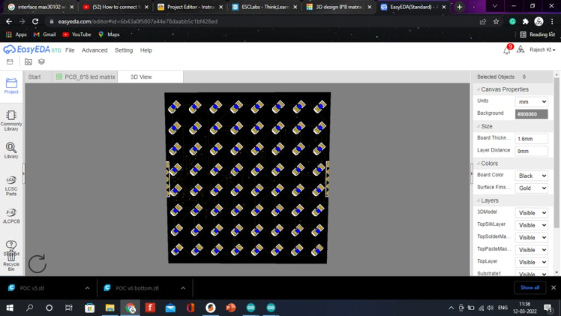This screenshot has width=561, height=316.
Task: Expand options for POC v5.stl download
Action: pos(87,288)
